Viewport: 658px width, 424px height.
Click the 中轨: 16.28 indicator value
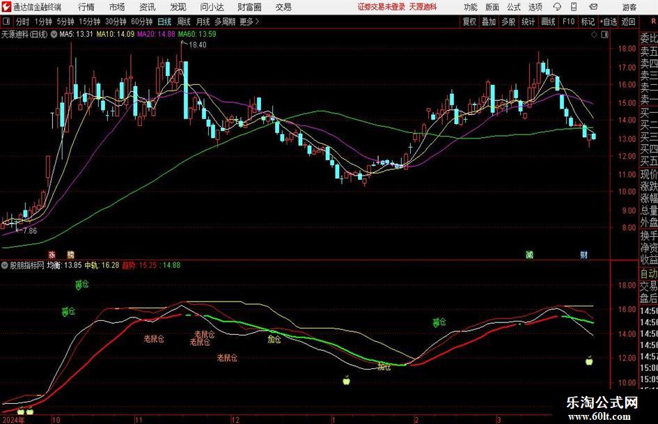click(102, 265)
